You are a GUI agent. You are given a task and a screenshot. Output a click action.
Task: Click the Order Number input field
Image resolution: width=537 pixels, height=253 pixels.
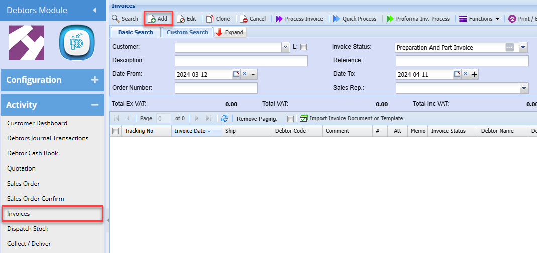216,88
